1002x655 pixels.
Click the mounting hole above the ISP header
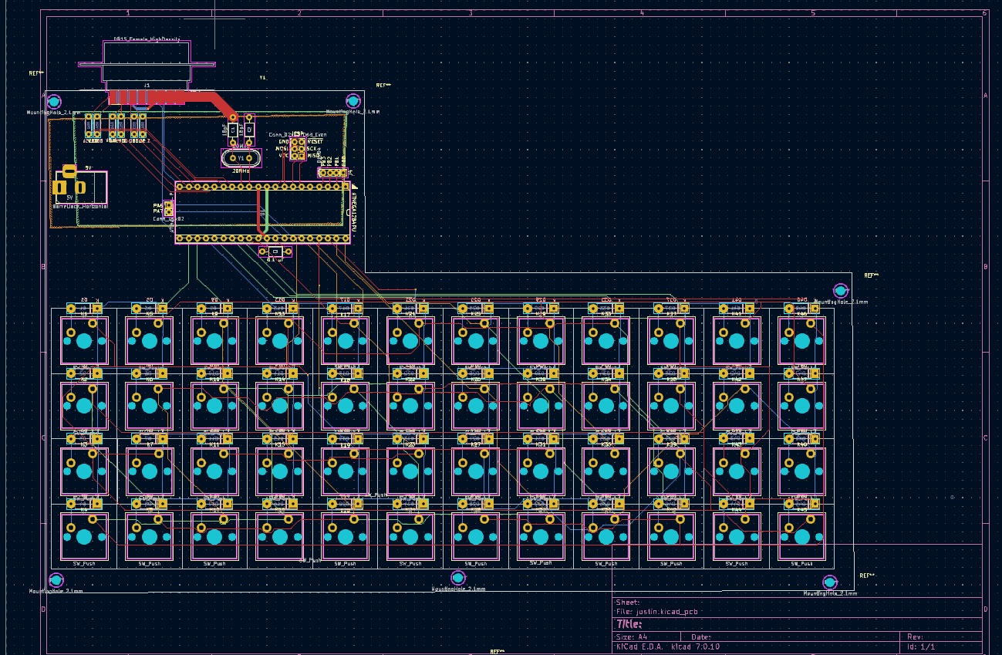tap(353, 101)
